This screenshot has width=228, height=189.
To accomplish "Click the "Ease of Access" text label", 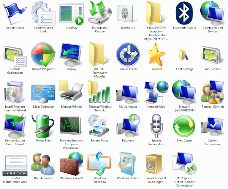I will (128, 69).
